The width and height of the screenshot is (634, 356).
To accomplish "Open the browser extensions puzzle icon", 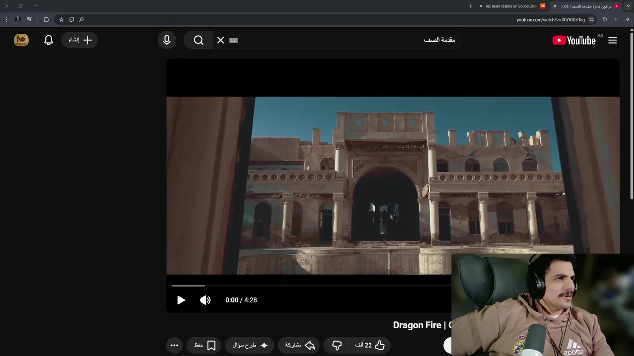I will (46, 20).
